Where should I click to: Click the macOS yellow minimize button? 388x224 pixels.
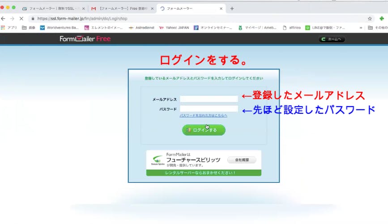click(x=8, y=8)
